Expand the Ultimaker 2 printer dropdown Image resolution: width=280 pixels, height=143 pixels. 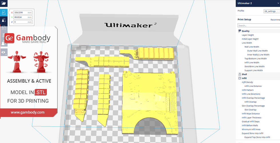pos(278,3)
